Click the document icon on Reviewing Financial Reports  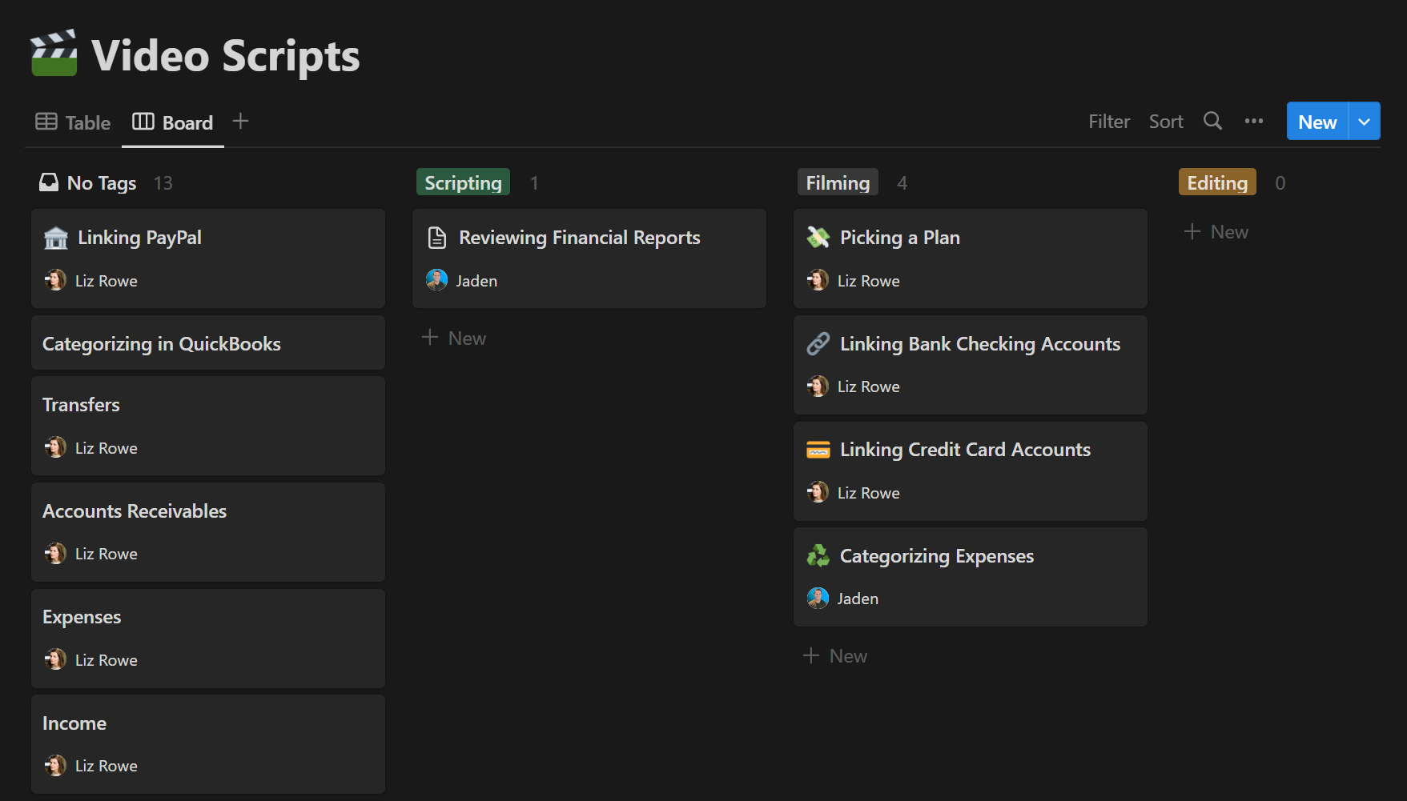click(437, 238)
